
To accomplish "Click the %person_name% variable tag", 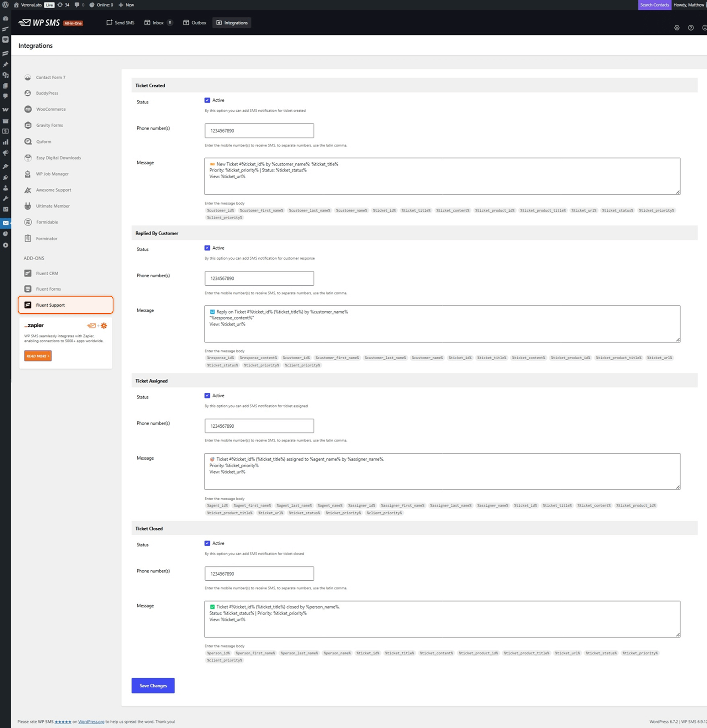I will pos(337,653).
